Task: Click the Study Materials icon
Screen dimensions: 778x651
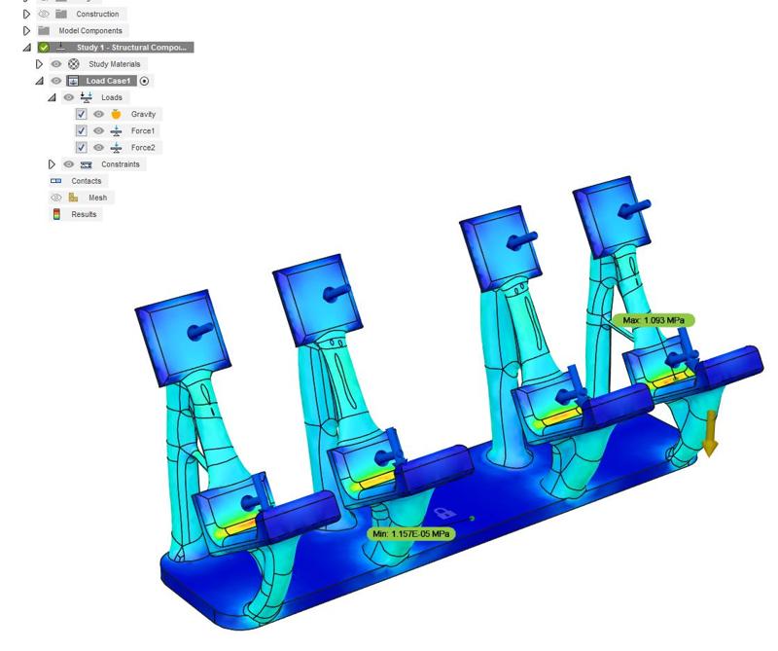Action: [x=74, y=64]
